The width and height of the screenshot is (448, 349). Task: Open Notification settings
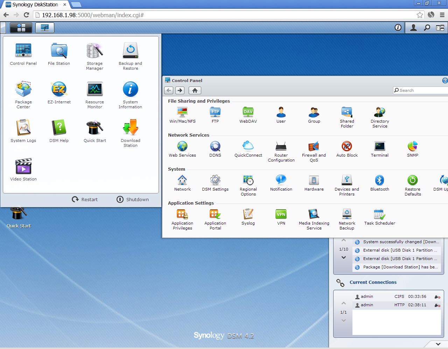281,183
